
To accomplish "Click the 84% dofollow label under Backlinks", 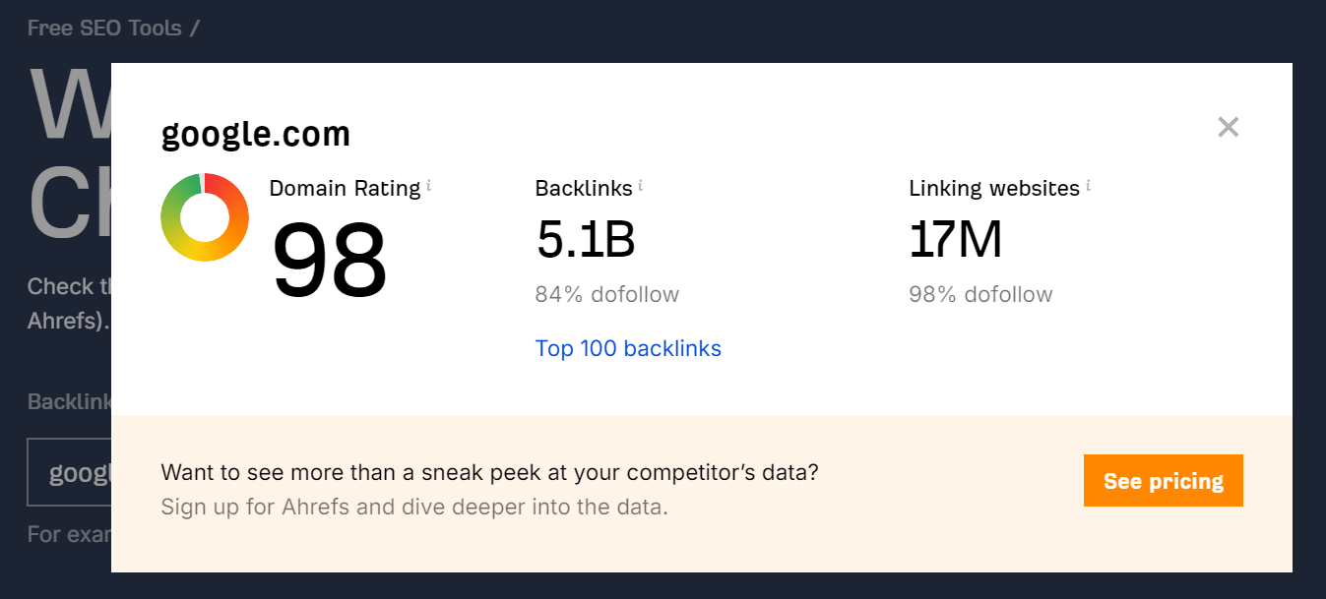I will click(606, 294).
